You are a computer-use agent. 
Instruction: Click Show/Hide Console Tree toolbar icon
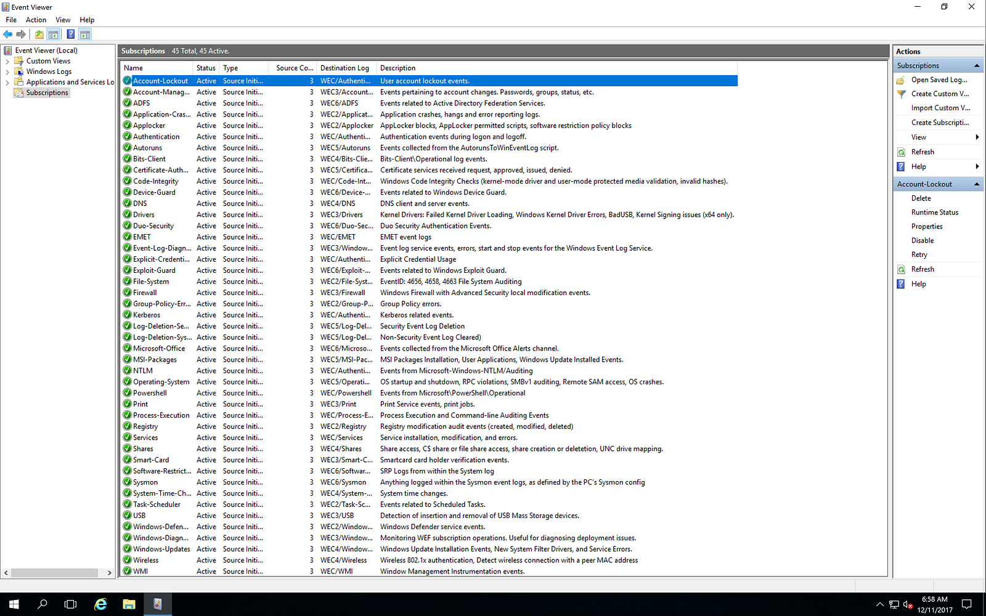[x=54, y=34]
